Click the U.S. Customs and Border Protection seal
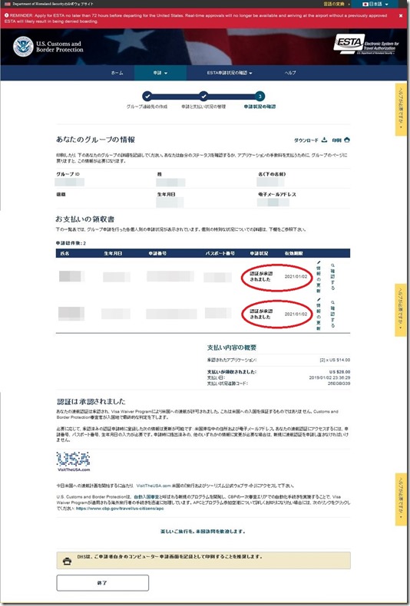 tap(23, 47)
